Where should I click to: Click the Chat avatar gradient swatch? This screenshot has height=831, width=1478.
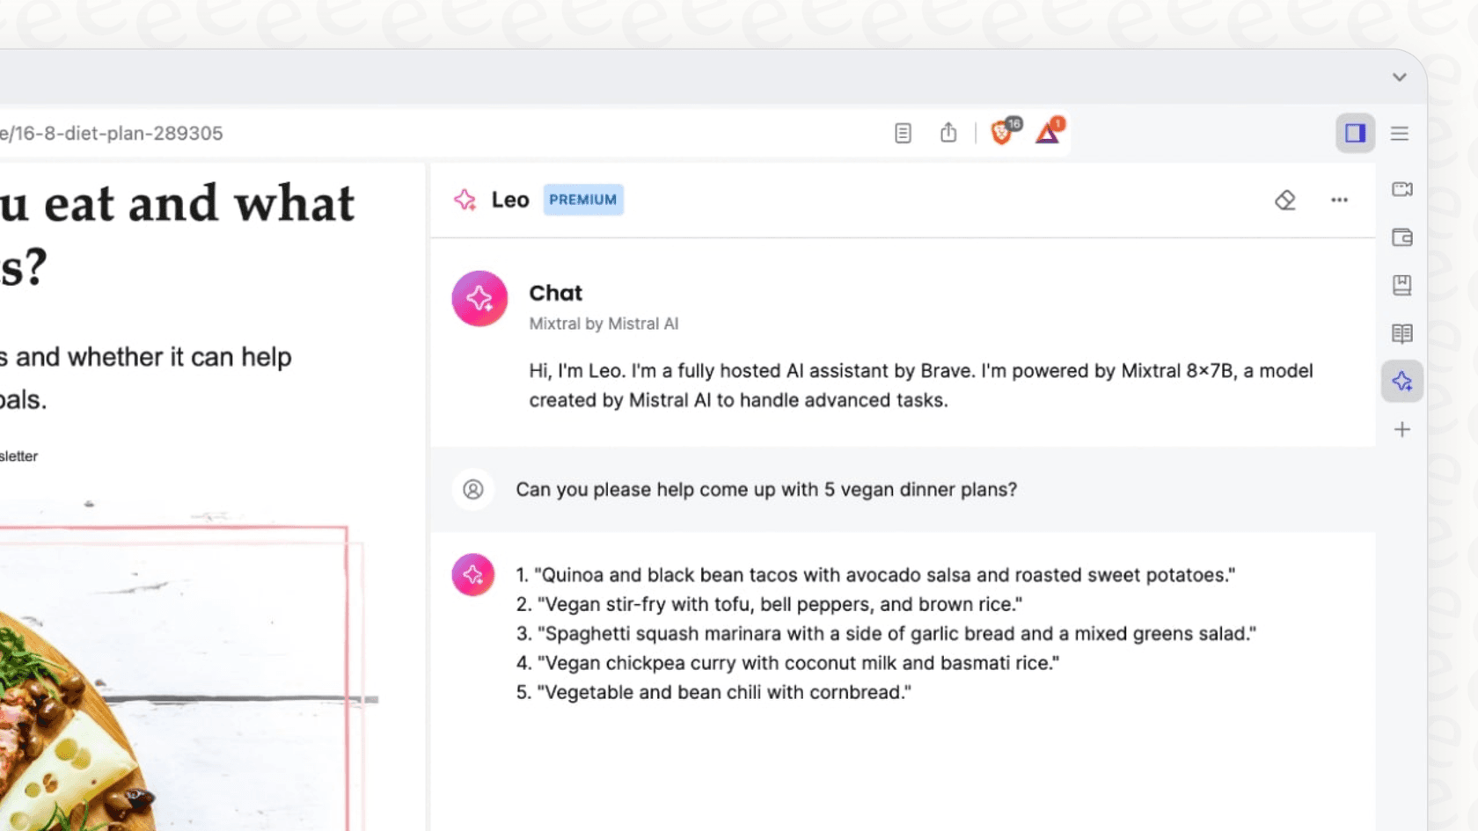point(479,299)
